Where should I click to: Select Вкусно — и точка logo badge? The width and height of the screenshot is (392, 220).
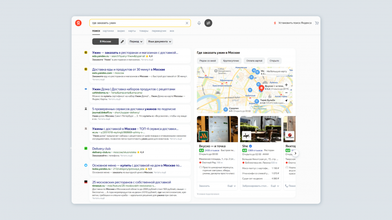203,136
